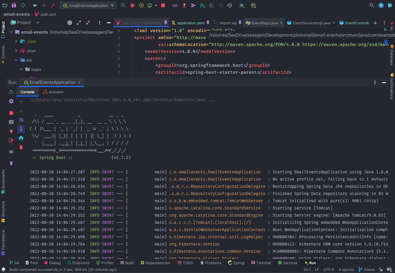Open Project panel options menu
395x273 pixels.
point(100,23)
